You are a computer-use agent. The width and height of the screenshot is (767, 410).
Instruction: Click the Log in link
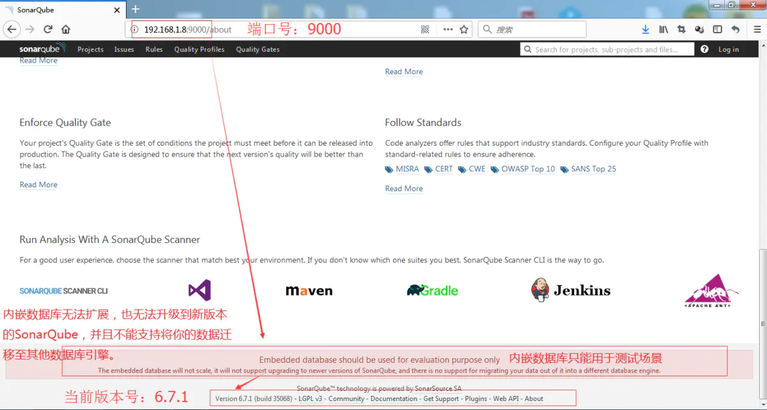point(729,49)
